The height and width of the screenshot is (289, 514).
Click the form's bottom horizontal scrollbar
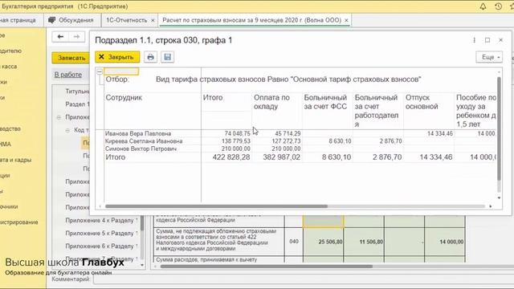[x=266, y=267]
